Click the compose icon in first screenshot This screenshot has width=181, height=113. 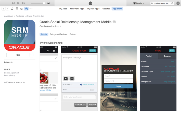tap(48, 51)
